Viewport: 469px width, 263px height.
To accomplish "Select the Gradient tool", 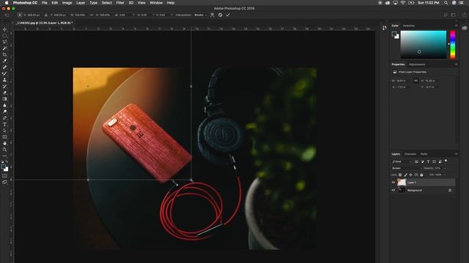I will point(4,99).
